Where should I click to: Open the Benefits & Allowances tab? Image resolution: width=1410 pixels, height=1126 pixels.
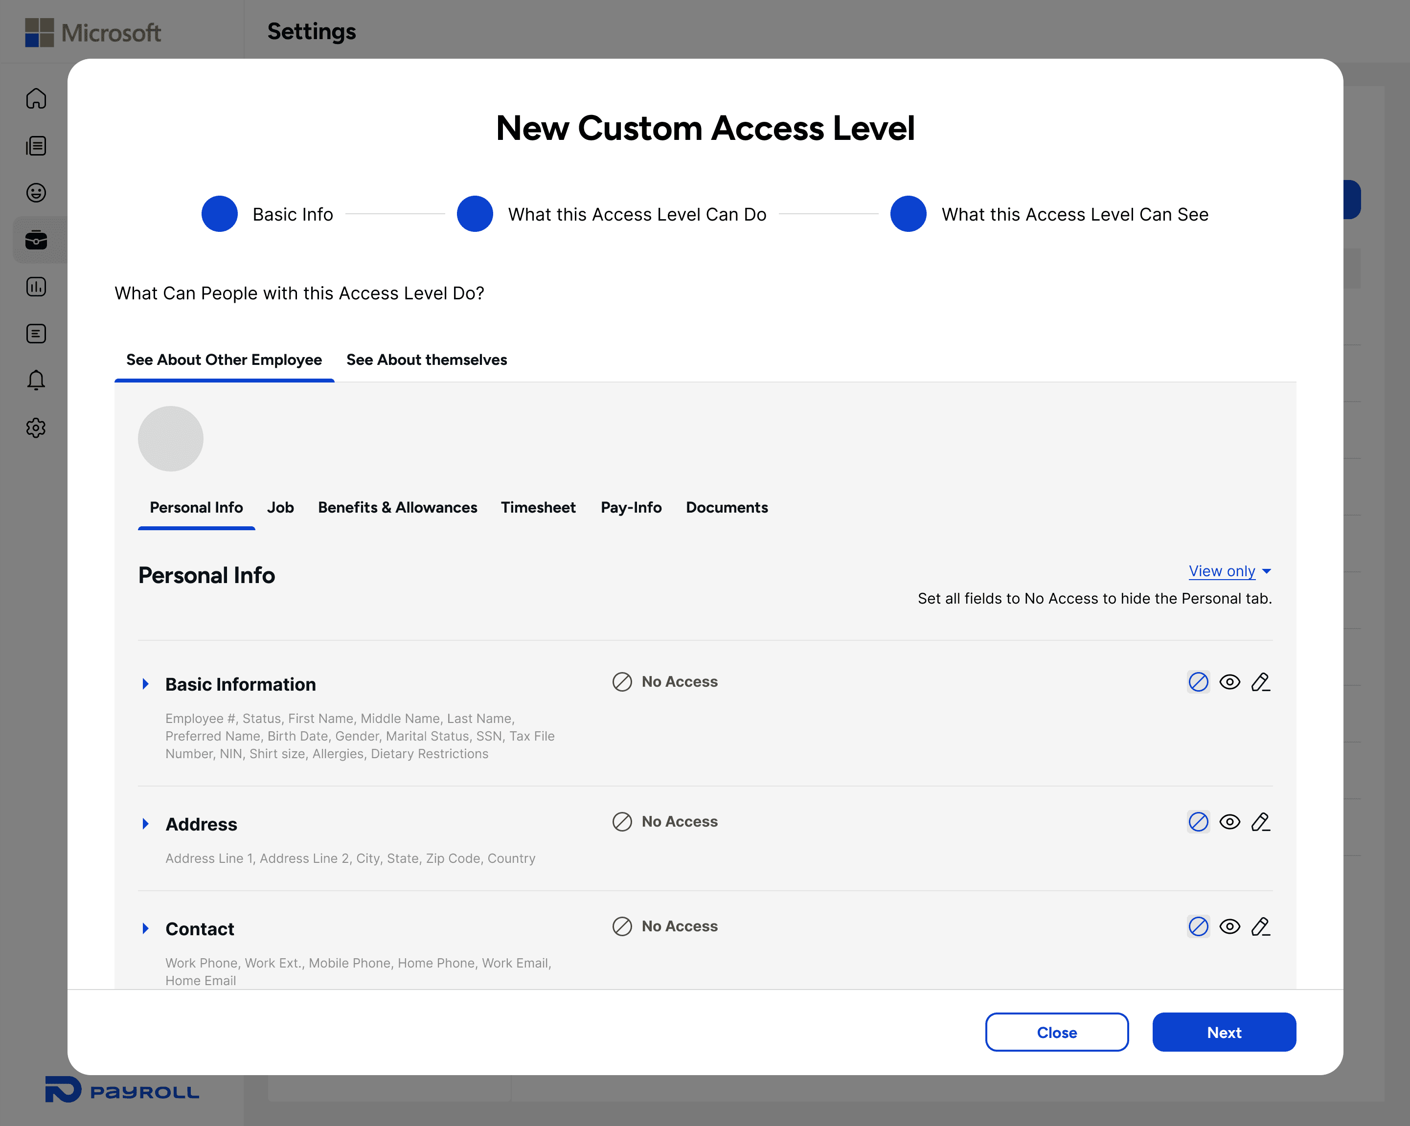(397, 507)
